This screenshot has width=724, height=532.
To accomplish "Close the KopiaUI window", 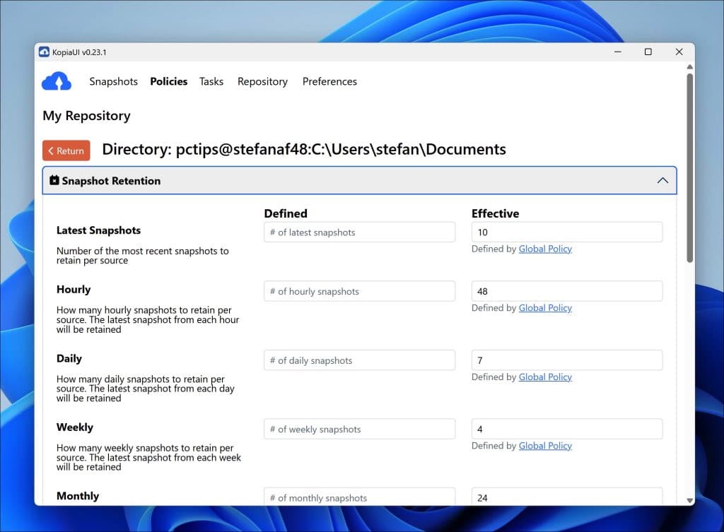I will pyautogui.click(x=679, y=52).
